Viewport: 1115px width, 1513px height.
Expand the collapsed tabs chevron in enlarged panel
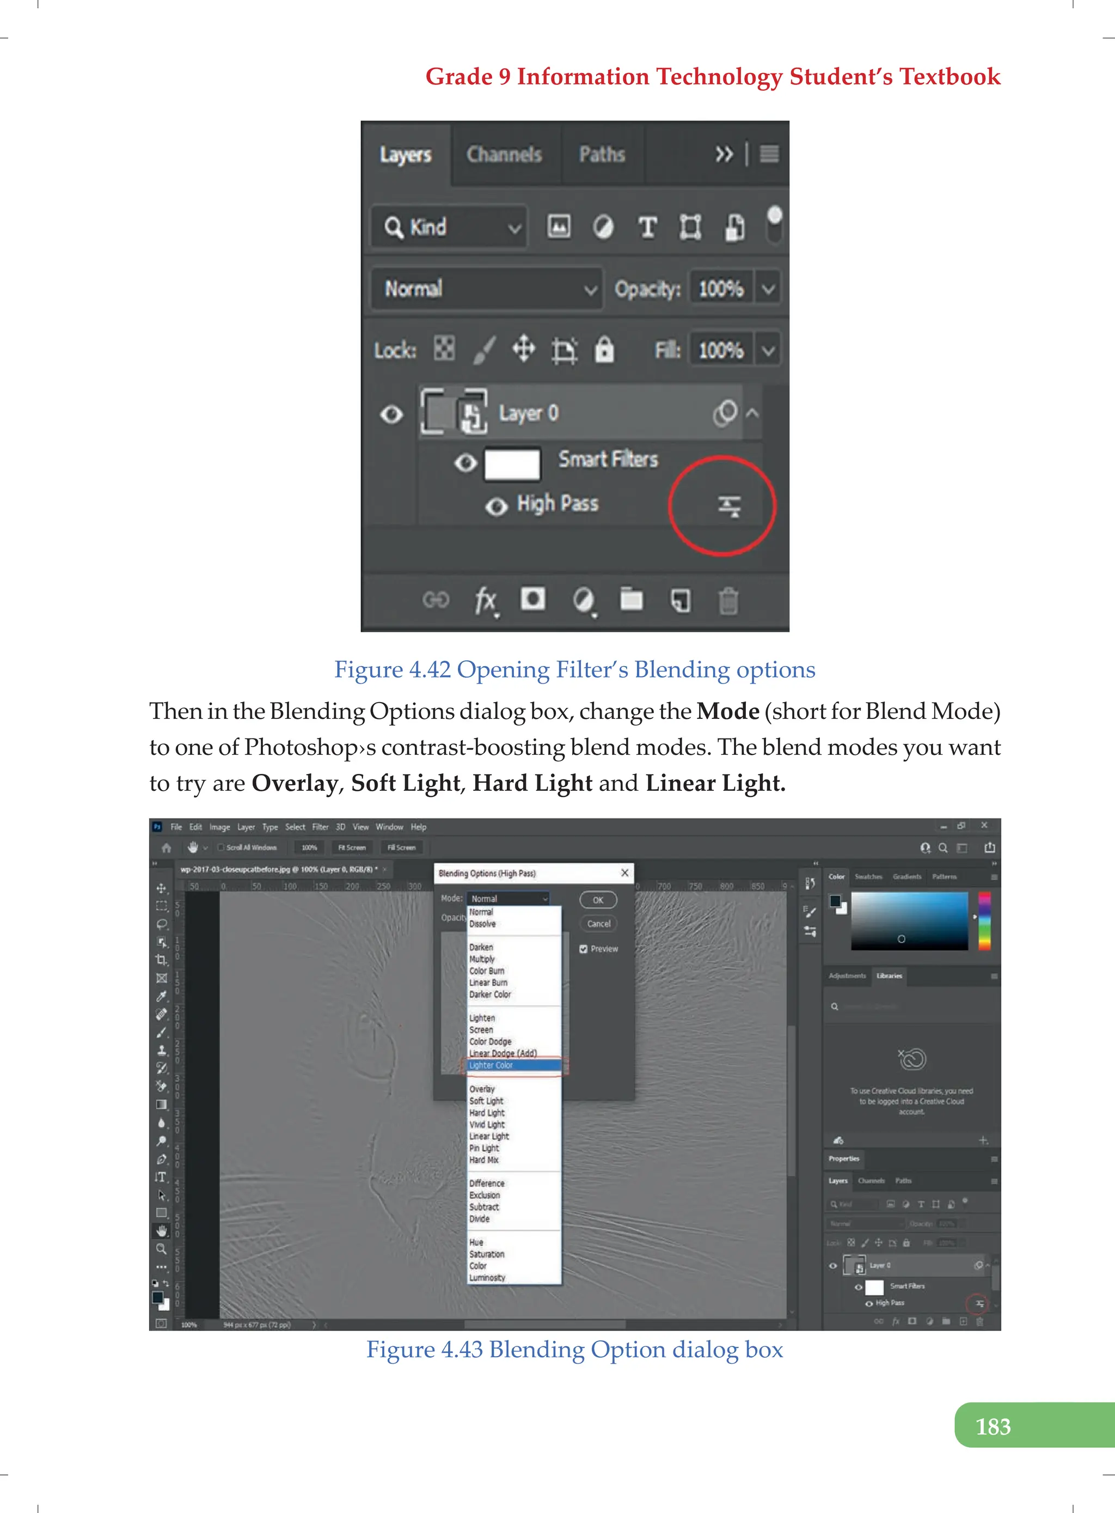724,154
